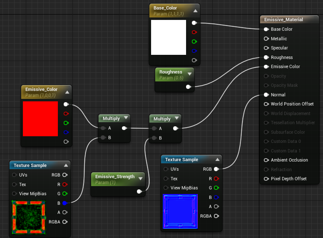The image size is (323, 238).
Task: Click the UVs input pin of the left Texture Sample
Action: [x=15, y=175]
